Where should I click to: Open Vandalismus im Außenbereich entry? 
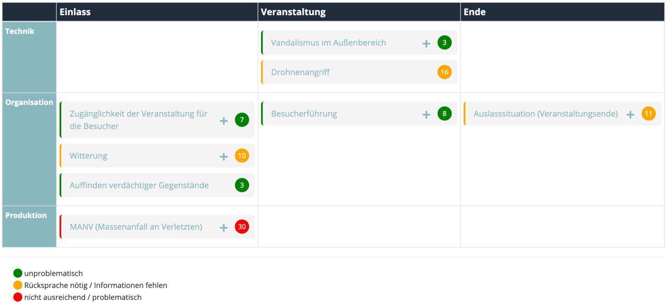pyautogui.click(x=329, y=43)
